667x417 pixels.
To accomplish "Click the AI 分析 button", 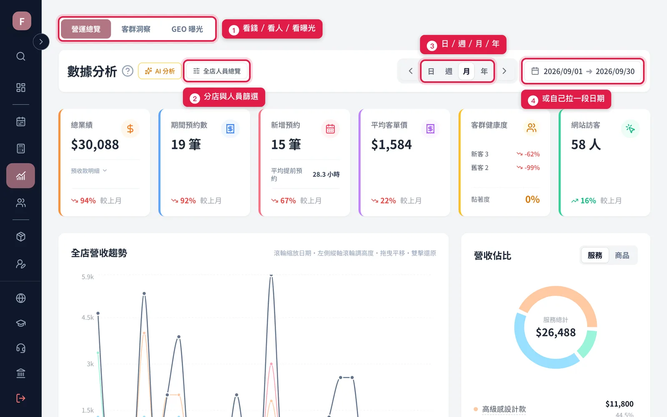I will (x=160, y=71).
